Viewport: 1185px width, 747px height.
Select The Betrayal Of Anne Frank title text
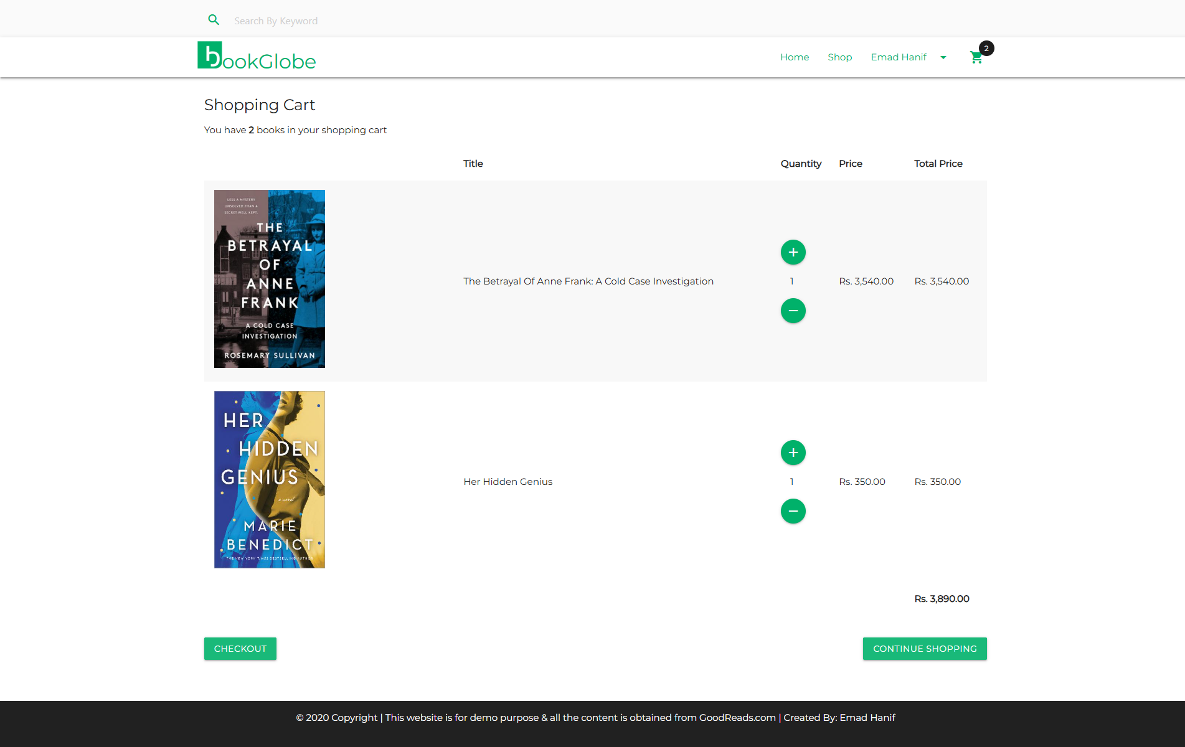588,281
